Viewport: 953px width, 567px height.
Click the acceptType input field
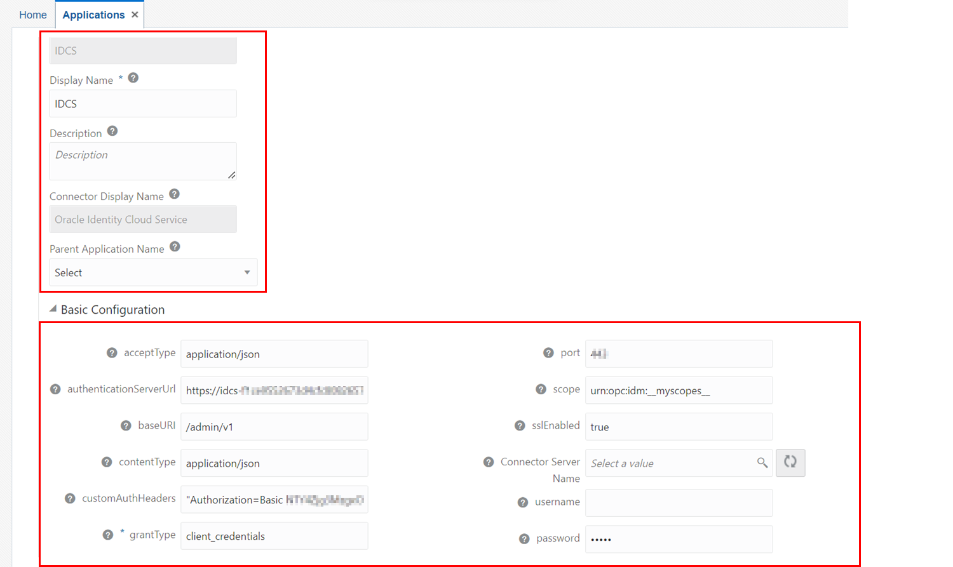tap(274, 354)
